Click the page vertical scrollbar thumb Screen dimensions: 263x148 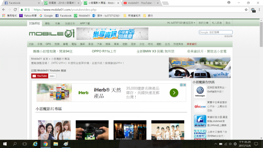tap(261, 34)
